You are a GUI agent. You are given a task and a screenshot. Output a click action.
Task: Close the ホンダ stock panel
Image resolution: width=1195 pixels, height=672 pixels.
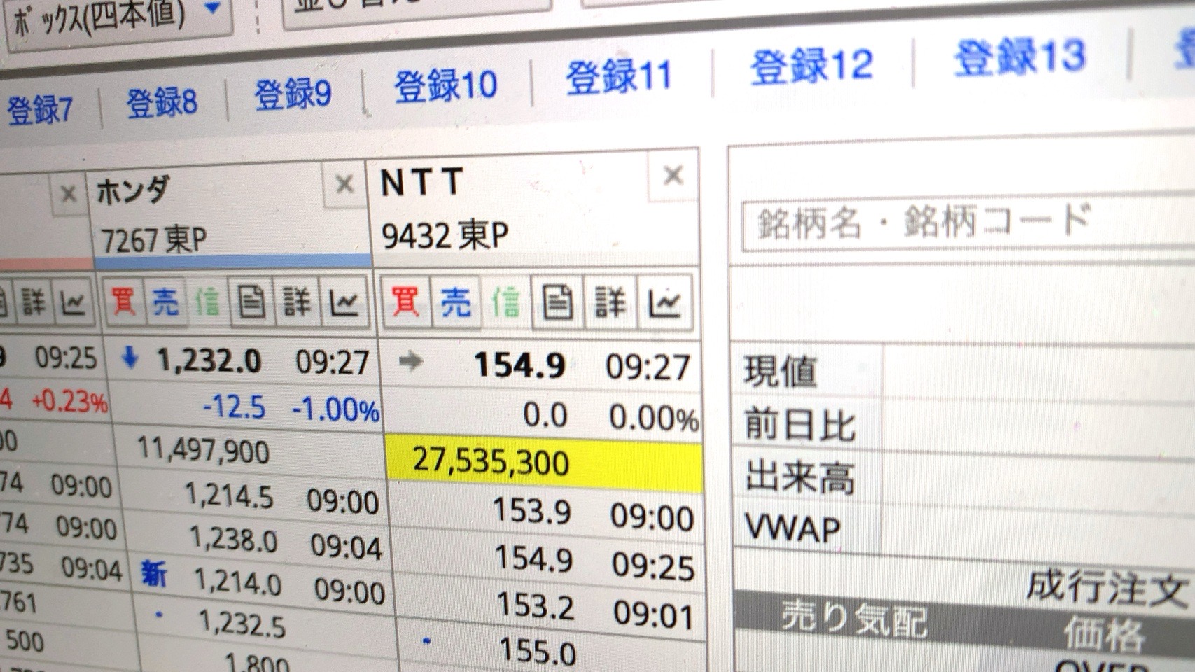pyautogui.click(x=344, y=184)
